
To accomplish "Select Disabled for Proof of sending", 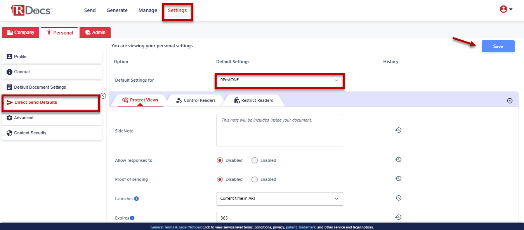I will pos(220,179).
